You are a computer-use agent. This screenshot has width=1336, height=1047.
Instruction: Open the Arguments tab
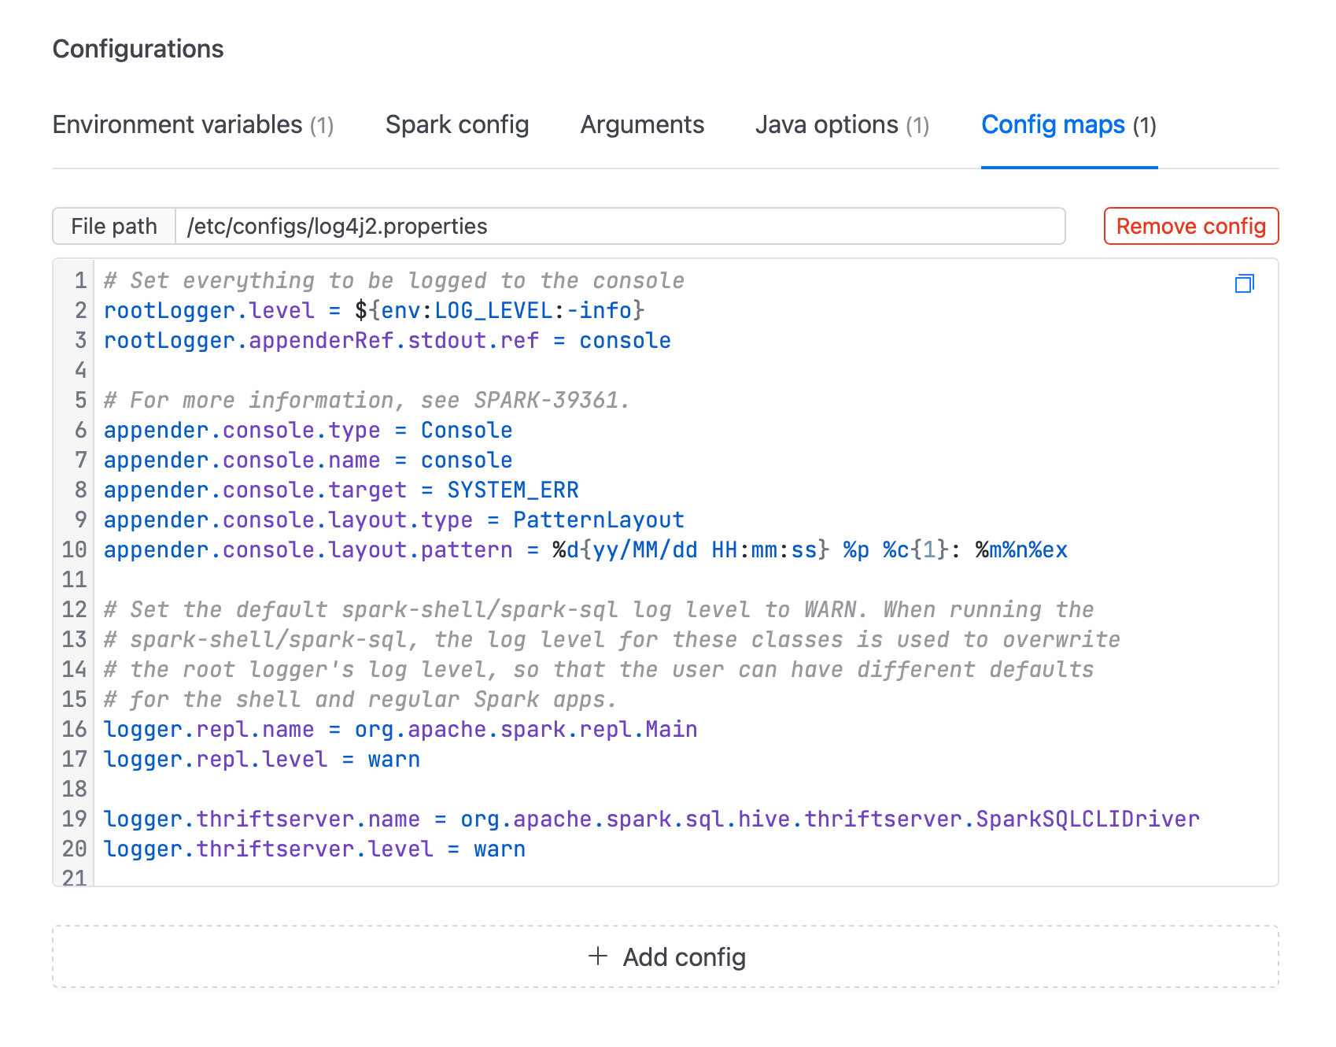(x=642, y=125)
